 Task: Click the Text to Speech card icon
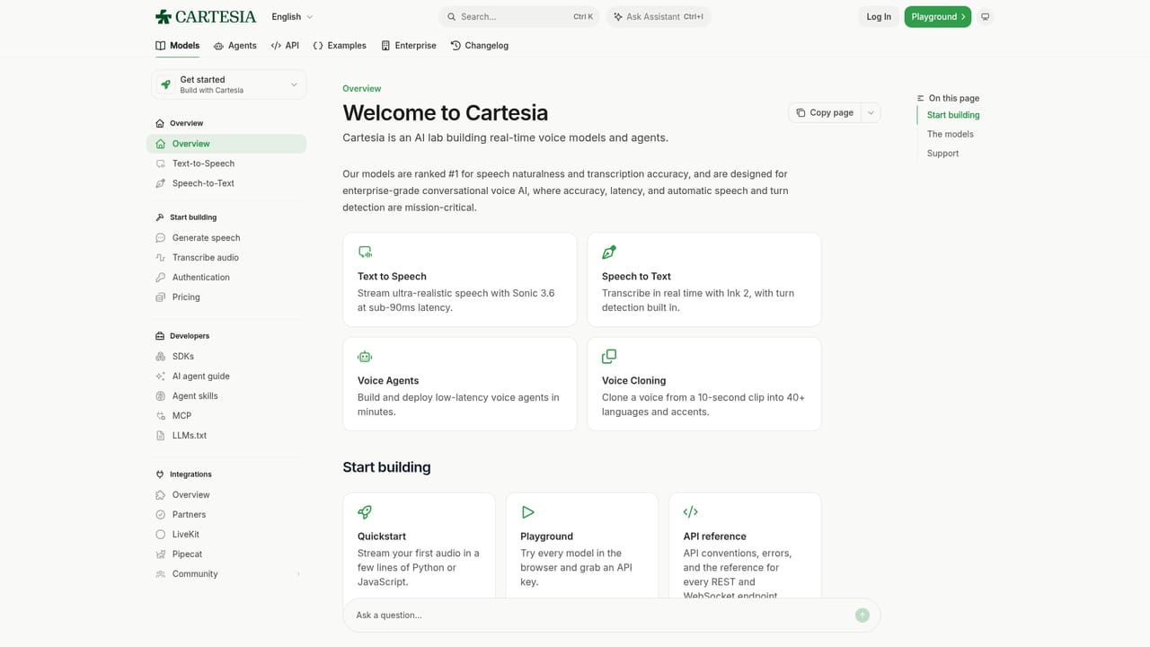click(365, 253)
